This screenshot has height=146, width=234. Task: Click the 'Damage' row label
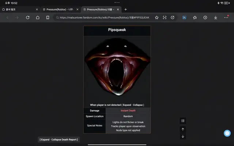[95, 111]
